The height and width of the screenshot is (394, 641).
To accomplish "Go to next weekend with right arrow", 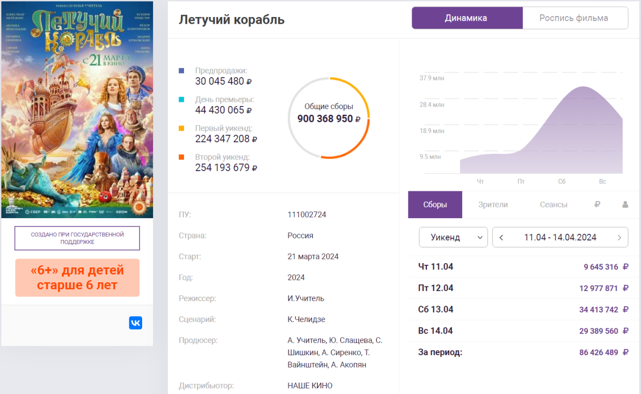I will (x=619, y=237).
